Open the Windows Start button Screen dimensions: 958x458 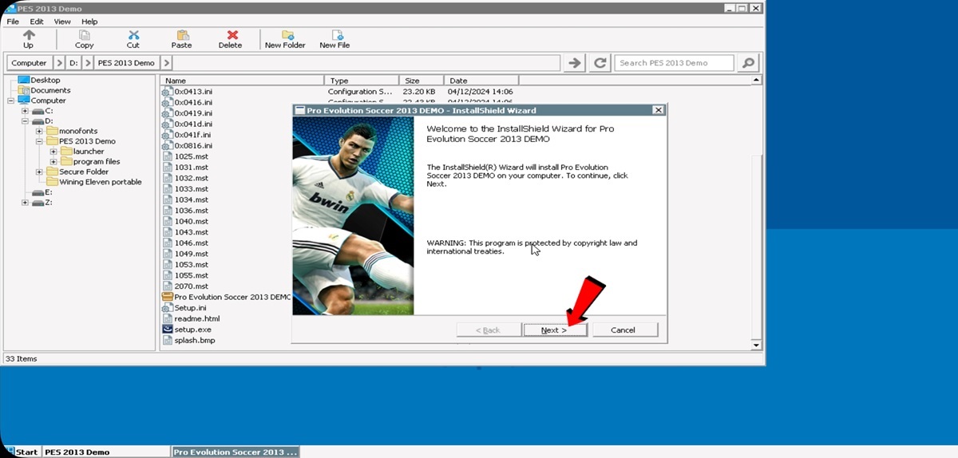coord(22,452)
